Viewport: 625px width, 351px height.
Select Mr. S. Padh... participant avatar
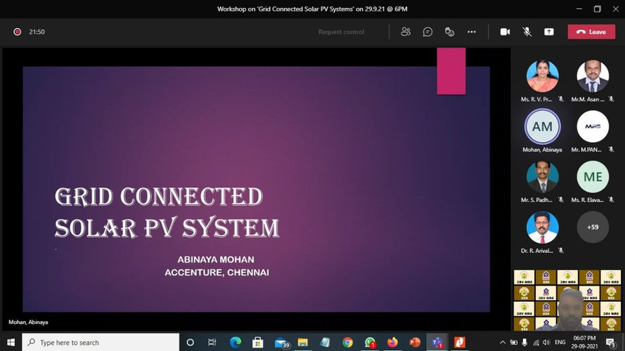pos(542,176)
